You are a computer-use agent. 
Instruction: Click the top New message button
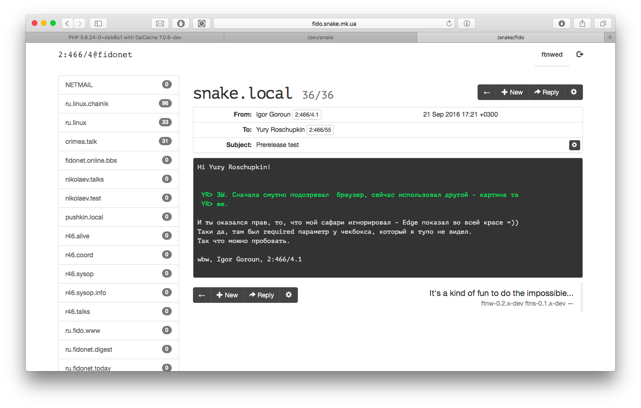click(x=512, y=92)
